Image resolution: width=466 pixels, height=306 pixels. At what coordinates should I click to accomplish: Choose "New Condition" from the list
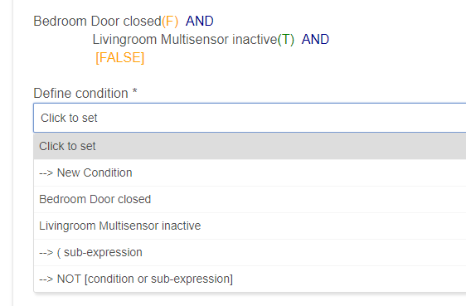click(250, 172)
